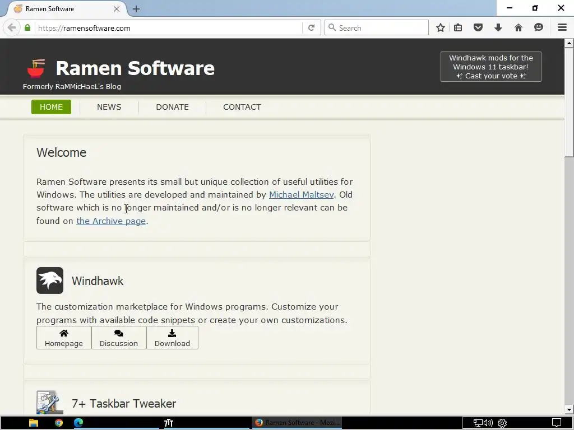Switch to the Firefox Ramen Software taskbar button
574x430 pixels.
(x=297, y=423)
